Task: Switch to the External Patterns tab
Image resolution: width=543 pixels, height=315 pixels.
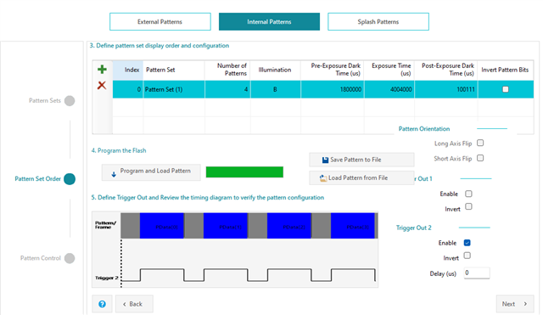Action: 160,22
